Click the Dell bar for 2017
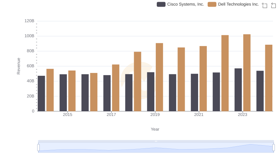Screen dimensions: 280x161 (x=115, y=88)
